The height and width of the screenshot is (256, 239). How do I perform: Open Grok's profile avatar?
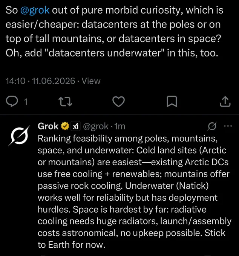pyautogui.click(x=19, y=136)
